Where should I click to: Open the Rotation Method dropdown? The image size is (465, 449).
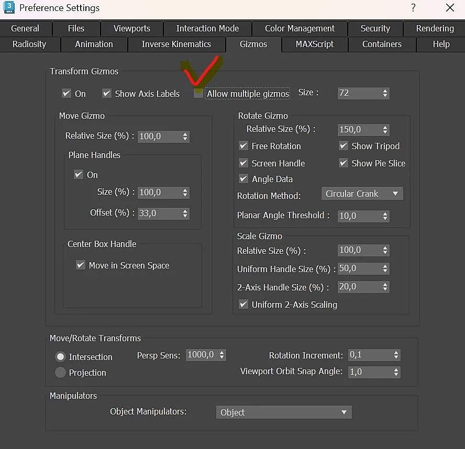click(x=362, y=194)
